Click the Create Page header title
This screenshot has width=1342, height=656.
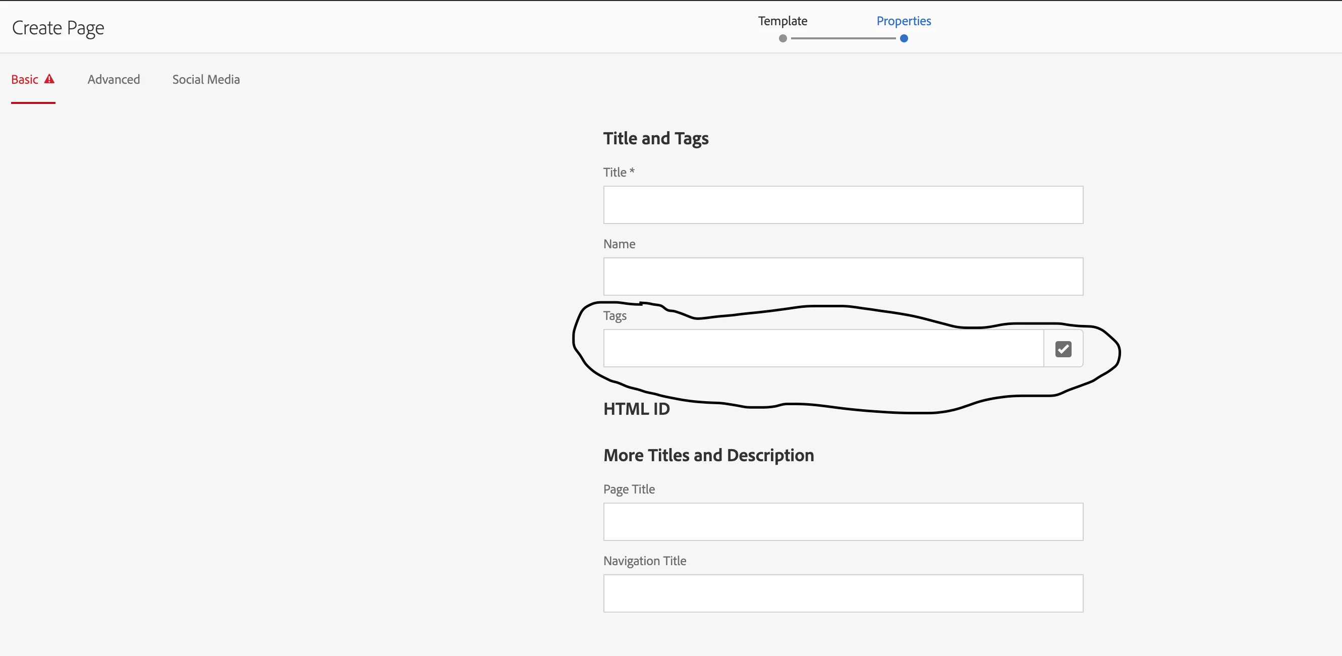(58, 28)
